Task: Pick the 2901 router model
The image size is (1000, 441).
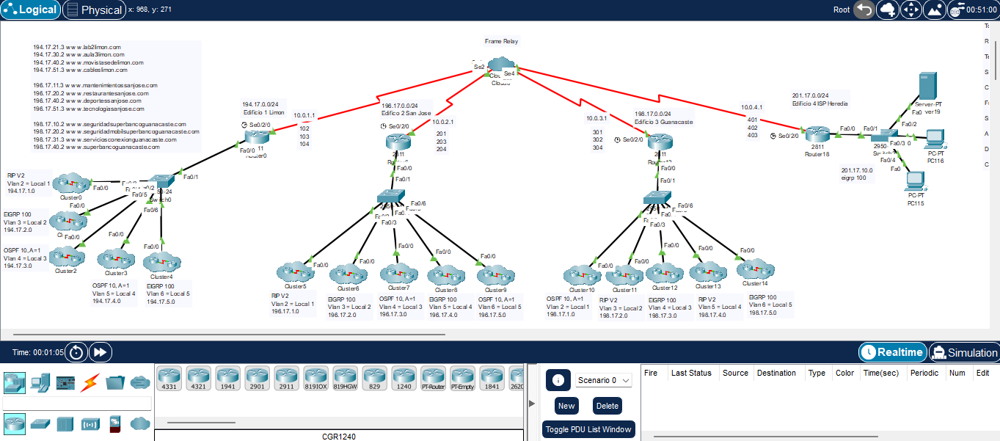Action: tap(258, 378)
